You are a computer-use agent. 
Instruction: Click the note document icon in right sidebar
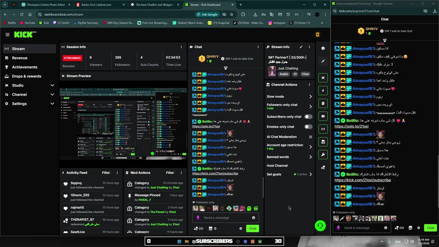point(323,103)
